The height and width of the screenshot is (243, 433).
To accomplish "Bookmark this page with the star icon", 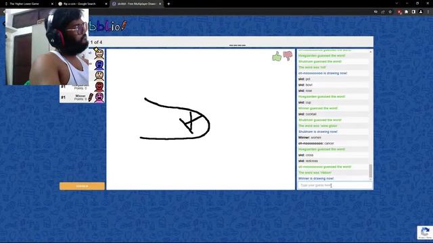I will [390, 12].
